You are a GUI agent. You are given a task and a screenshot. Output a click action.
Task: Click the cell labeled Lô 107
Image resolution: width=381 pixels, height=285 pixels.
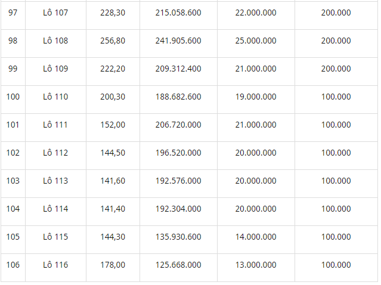[55, 13]
